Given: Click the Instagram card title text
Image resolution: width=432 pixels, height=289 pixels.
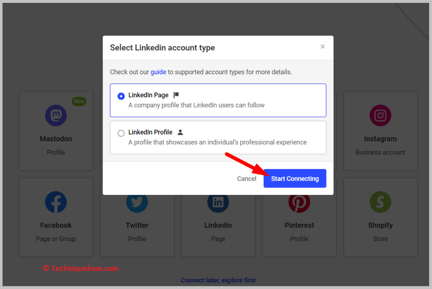Looking at the screenshot, I should coord(380,139).
